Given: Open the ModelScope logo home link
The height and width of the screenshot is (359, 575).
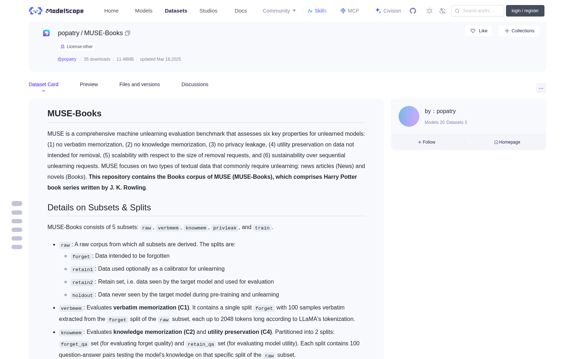Looking at the screenshot, I should [x=56, y=11].
